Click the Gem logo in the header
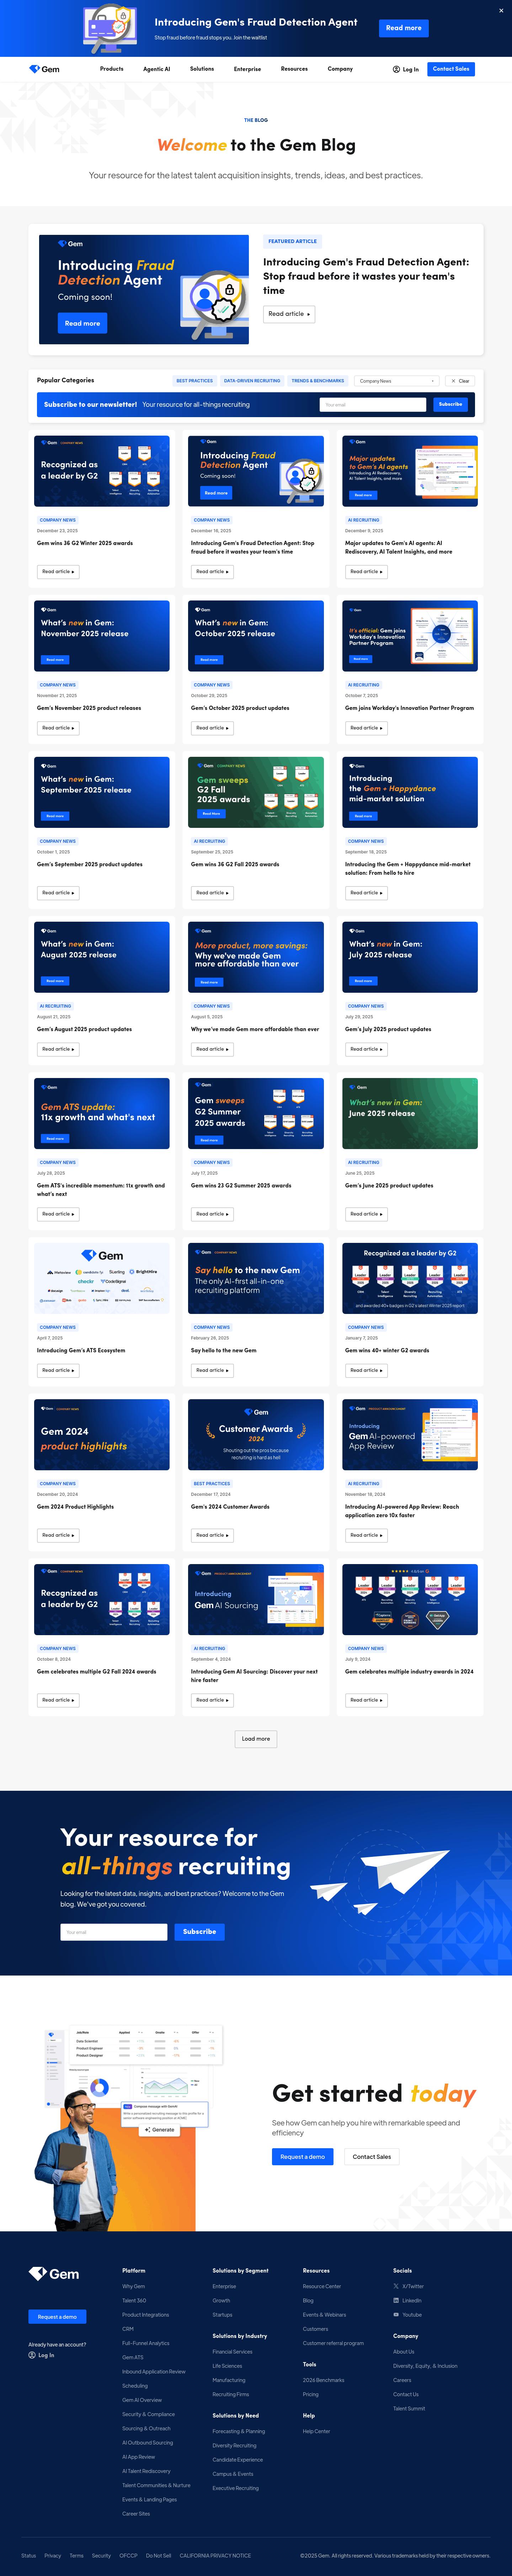The width and height of the screenshot is (512, 2576). point(44,69)
